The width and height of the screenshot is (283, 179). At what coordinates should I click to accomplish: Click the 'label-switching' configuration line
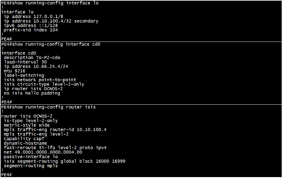(24, 76)
